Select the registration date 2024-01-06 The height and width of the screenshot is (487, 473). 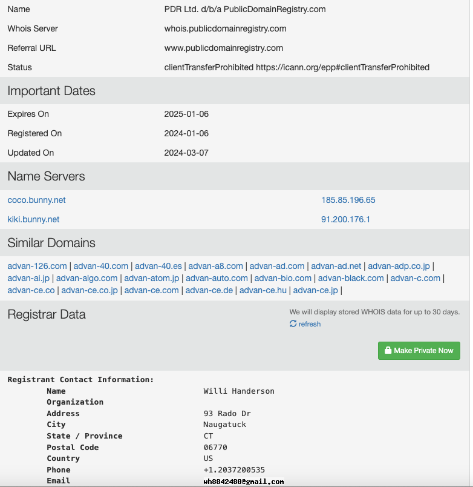[186, 133]
